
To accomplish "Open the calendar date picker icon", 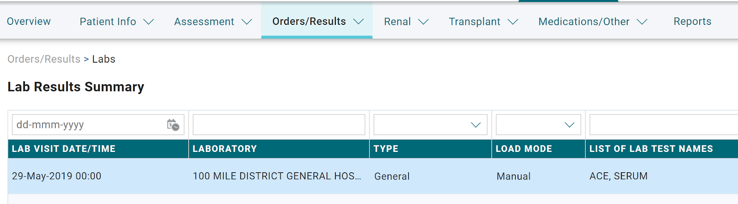I will click(x=173, y=125).
